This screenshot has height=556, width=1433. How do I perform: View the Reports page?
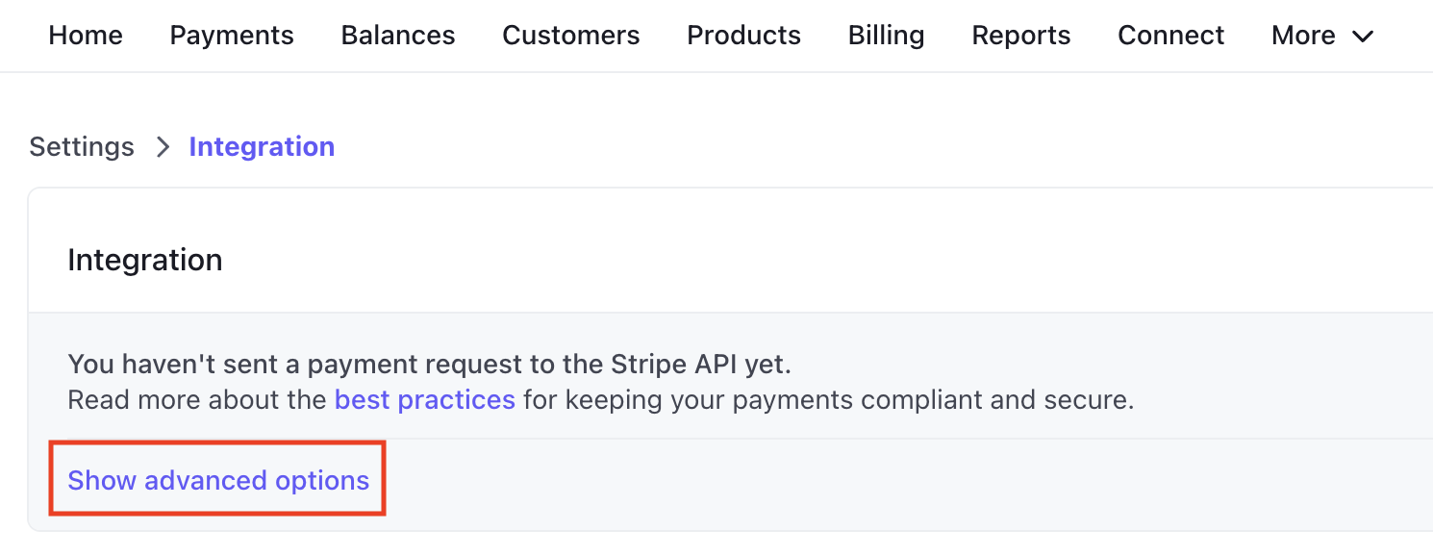(1020, 36)
